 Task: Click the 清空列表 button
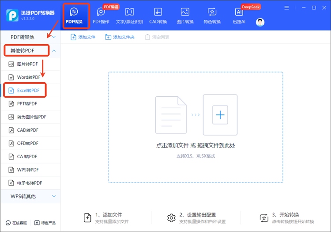point(157,37)
